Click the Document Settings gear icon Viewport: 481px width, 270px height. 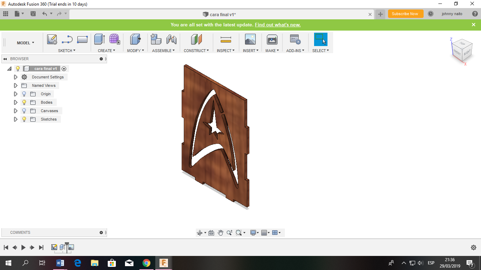(24, 77)
